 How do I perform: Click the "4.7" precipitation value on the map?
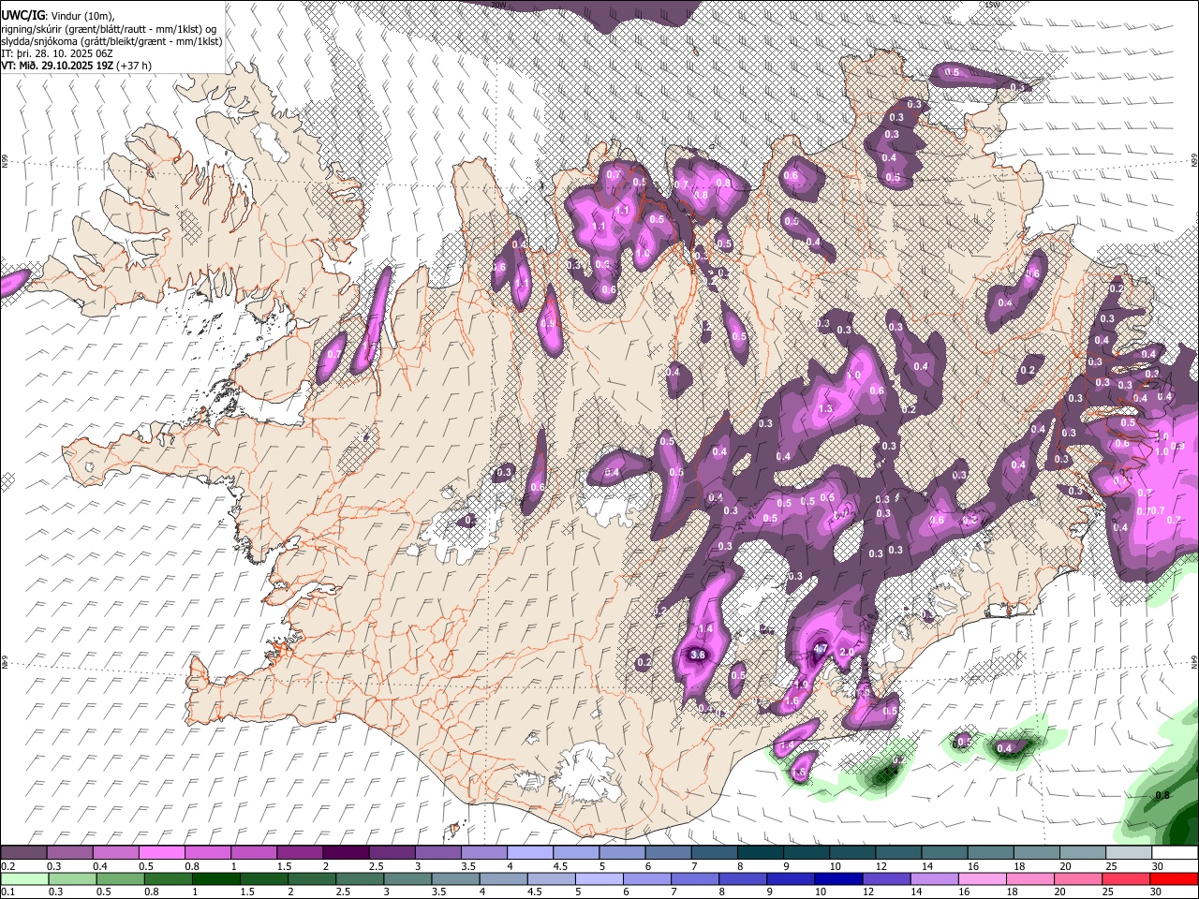click(821, 648)
